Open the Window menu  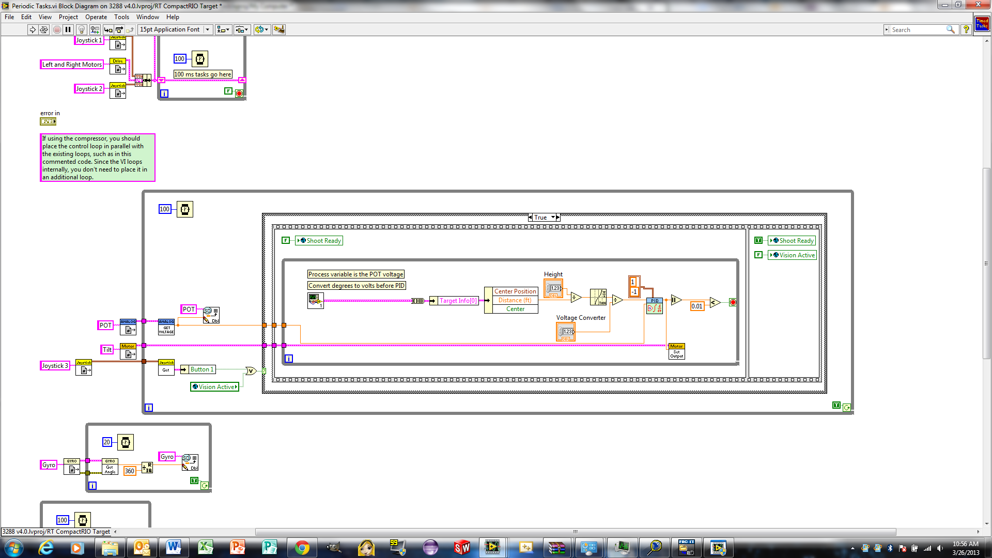click(x=148, y=17)
